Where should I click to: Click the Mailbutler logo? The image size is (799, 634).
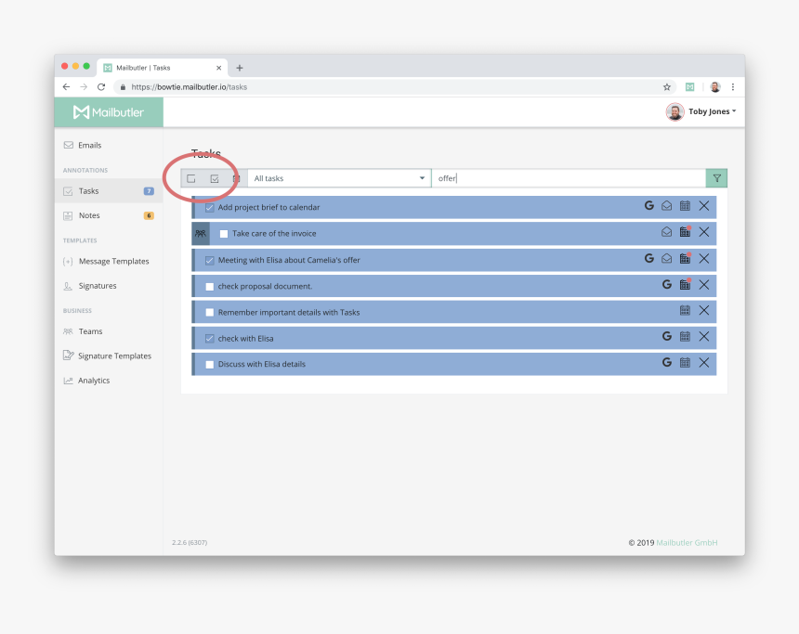[x=109, y=112]
